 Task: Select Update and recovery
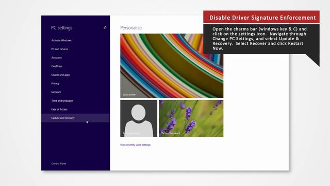(75, 118)
